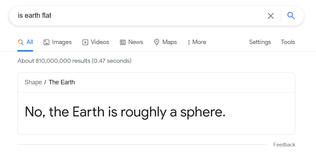The image size is (316, 156).
Task: Click the Feedback link
Action: click(x=284, y=145)
